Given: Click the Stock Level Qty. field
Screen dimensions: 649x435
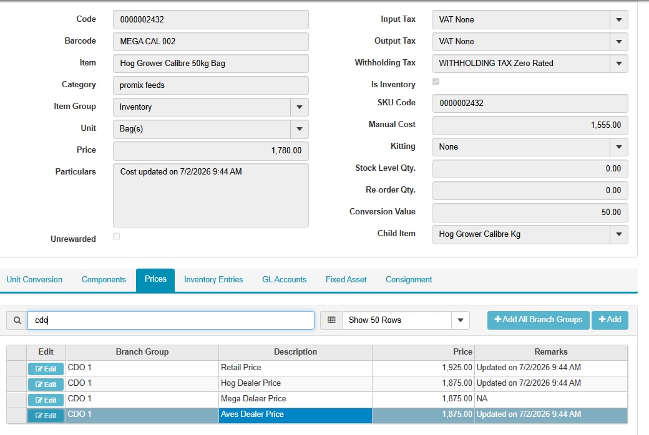Looking at the screenshot, I should coord(530,169).
